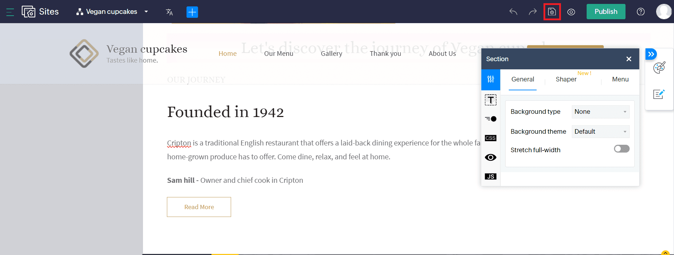Open the help question mark icon
674x255 pixels.
coord(640,12)
